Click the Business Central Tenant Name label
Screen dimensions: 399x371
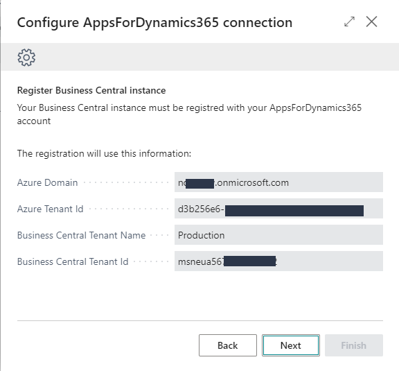click(x=82, y=235)
